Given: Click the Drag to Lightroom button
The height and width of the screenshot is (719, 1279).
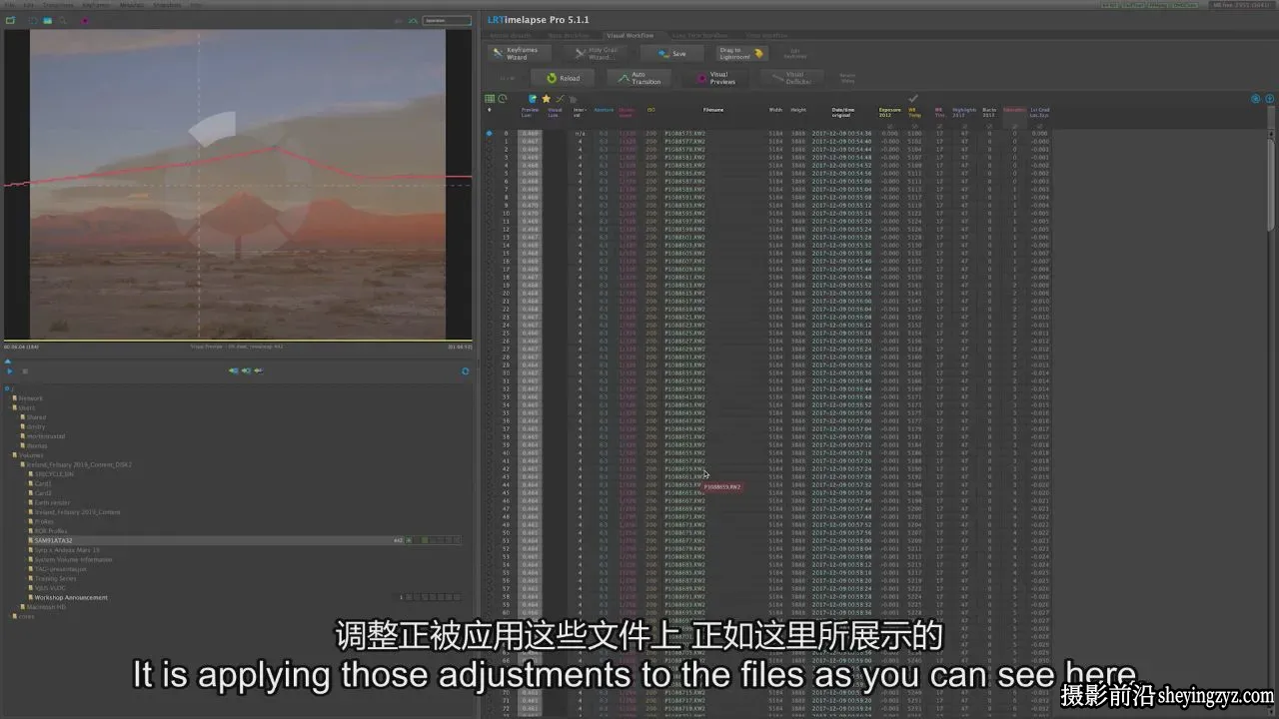Looking at the screenshot, I should [741, 54].
